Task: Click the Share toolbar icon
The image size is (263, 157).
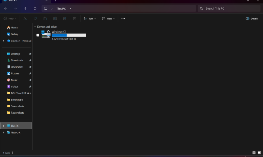Action: 65,18
